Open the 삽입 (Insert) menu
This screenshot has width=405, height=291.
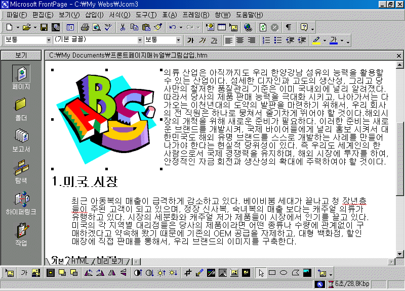[94, 14]
